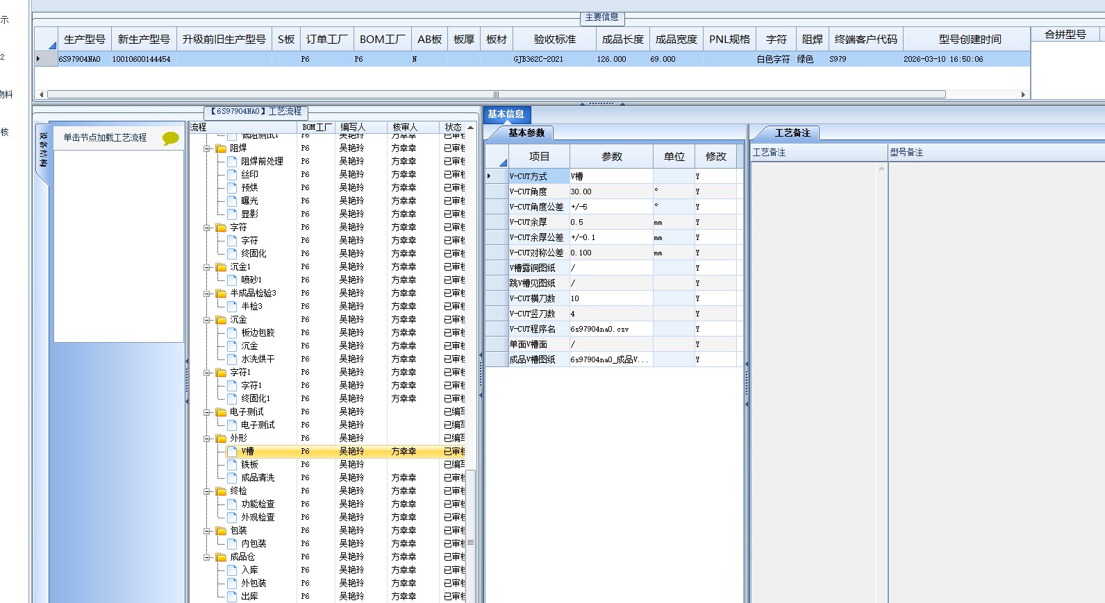The height and width of the screenshot is (603, 1105).
Task: Click the 阻焊 folder icon
Action: click(x=222, y=148)
